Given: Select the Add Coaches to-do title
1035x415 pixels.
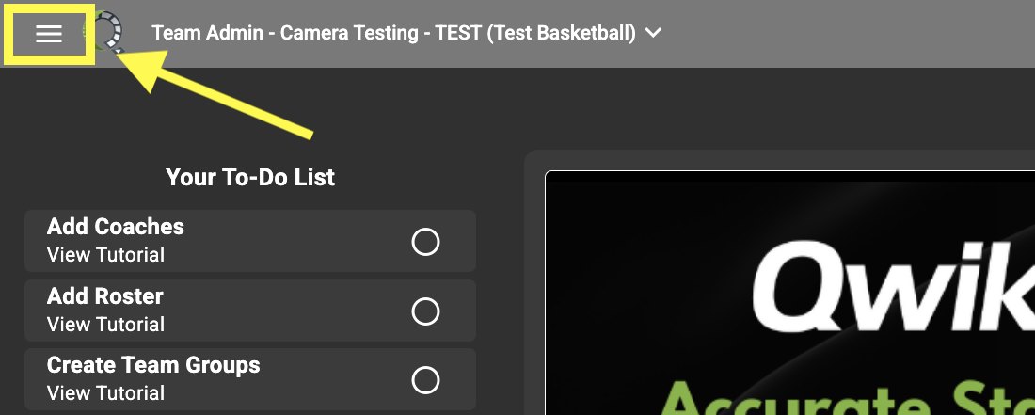Looking at the screenshot, I should pos(116,227).
